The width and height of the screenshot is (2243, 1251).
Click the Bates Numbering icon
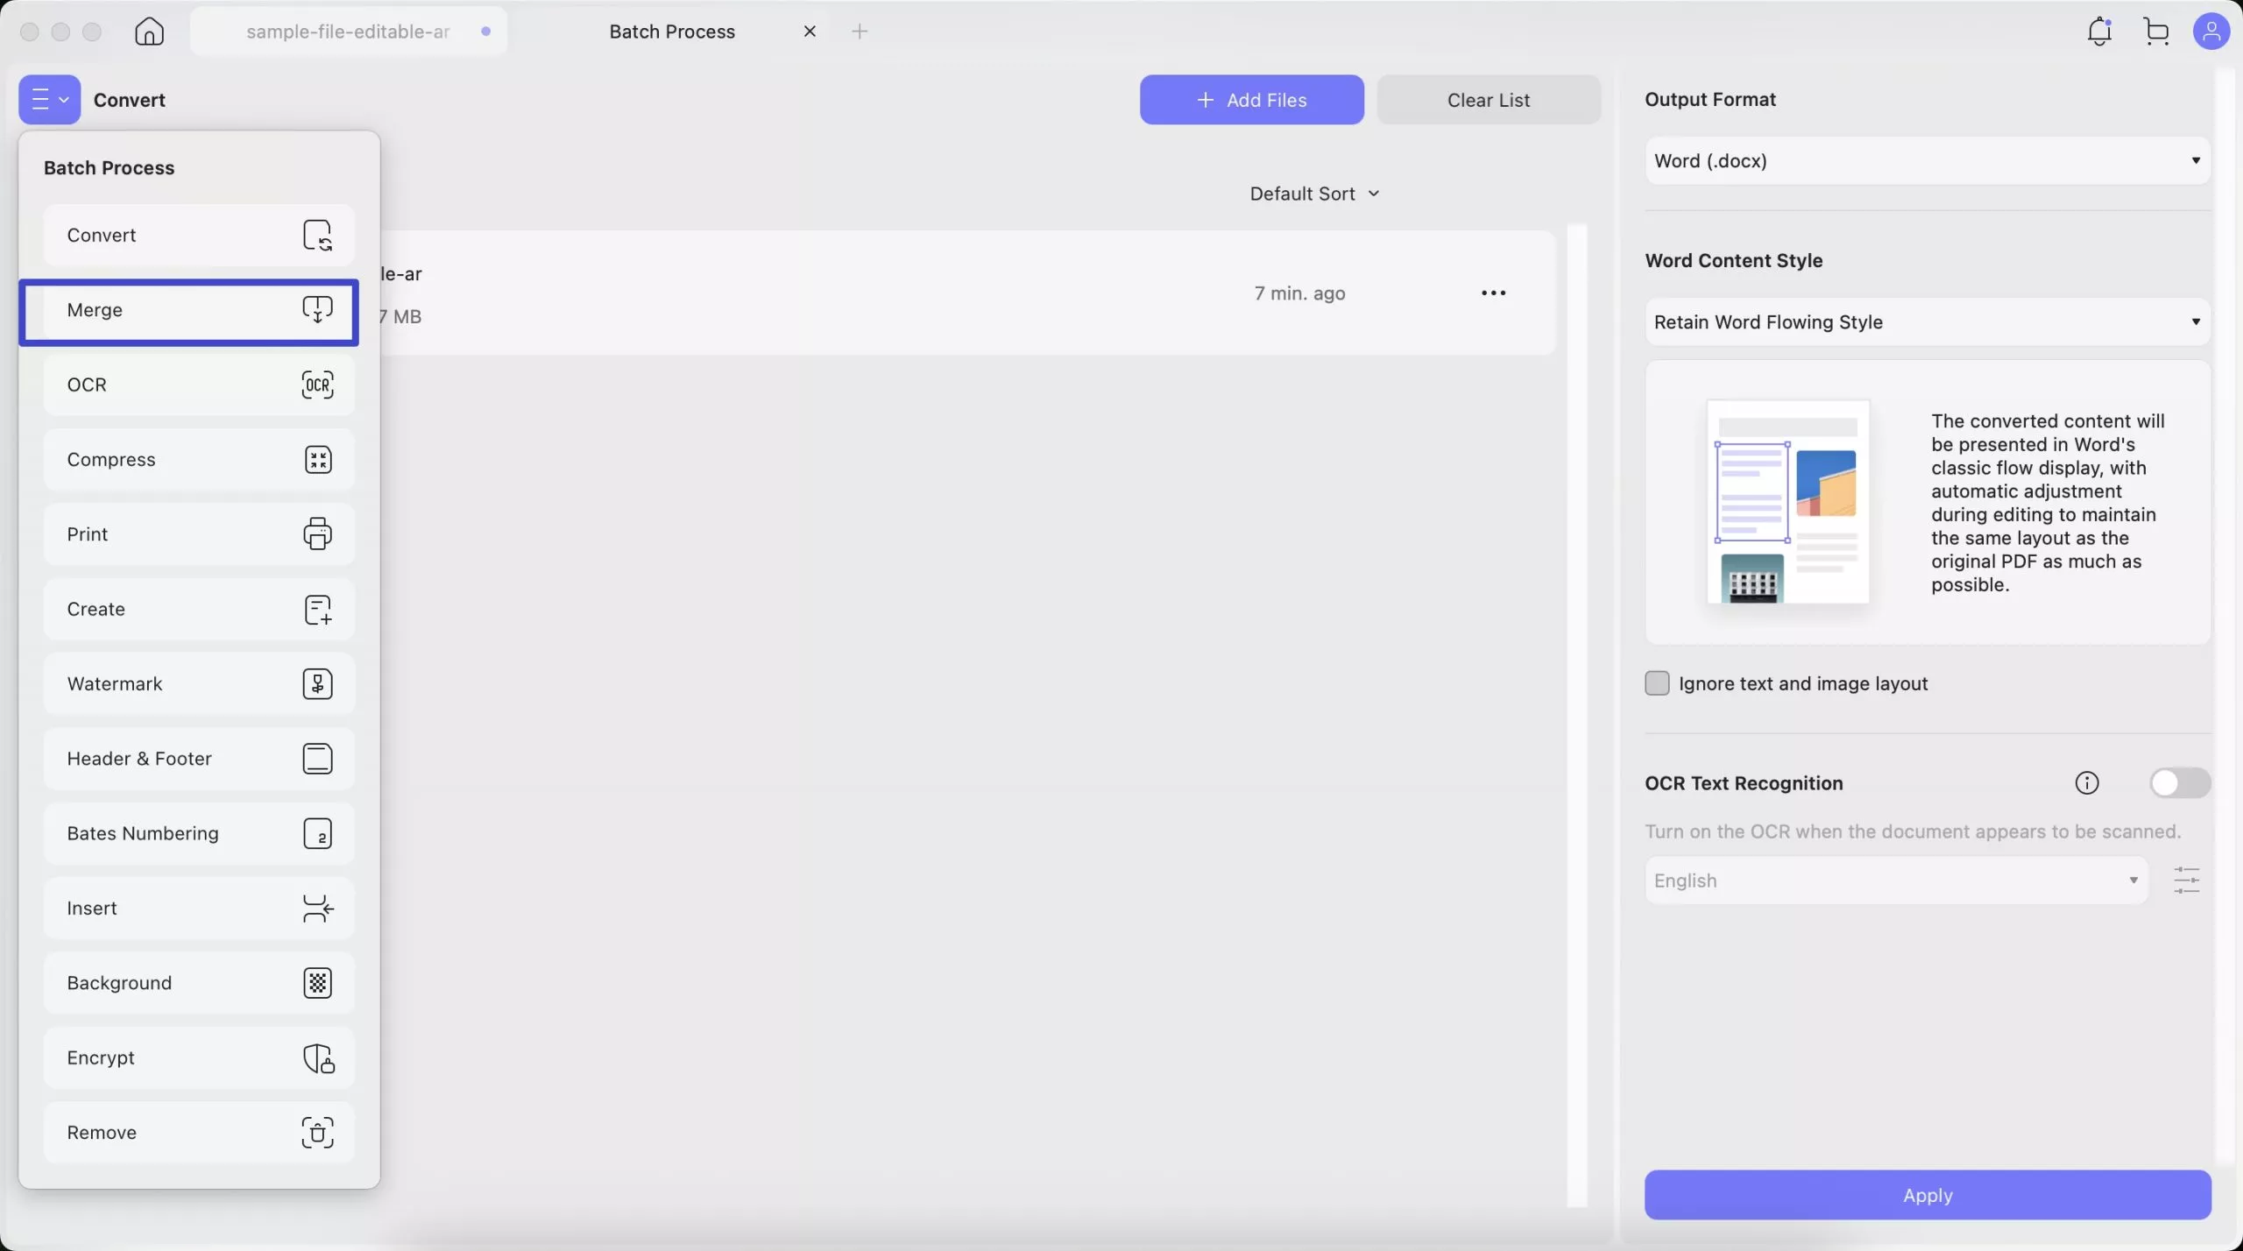pos(317,833)
